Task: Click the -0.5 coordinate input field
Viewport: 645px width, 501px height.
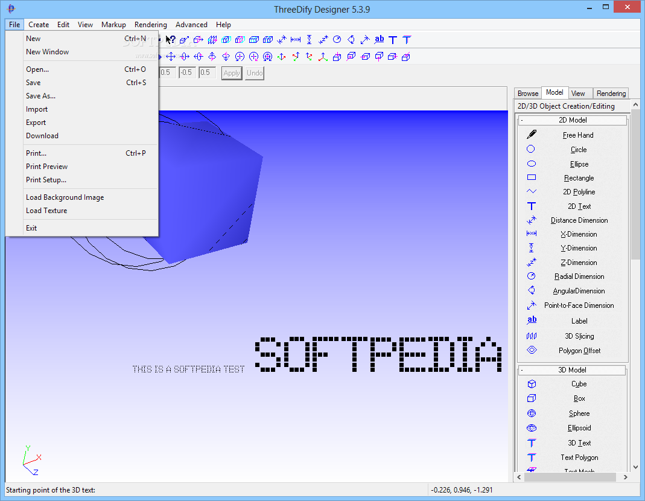Action: [187, 72]
